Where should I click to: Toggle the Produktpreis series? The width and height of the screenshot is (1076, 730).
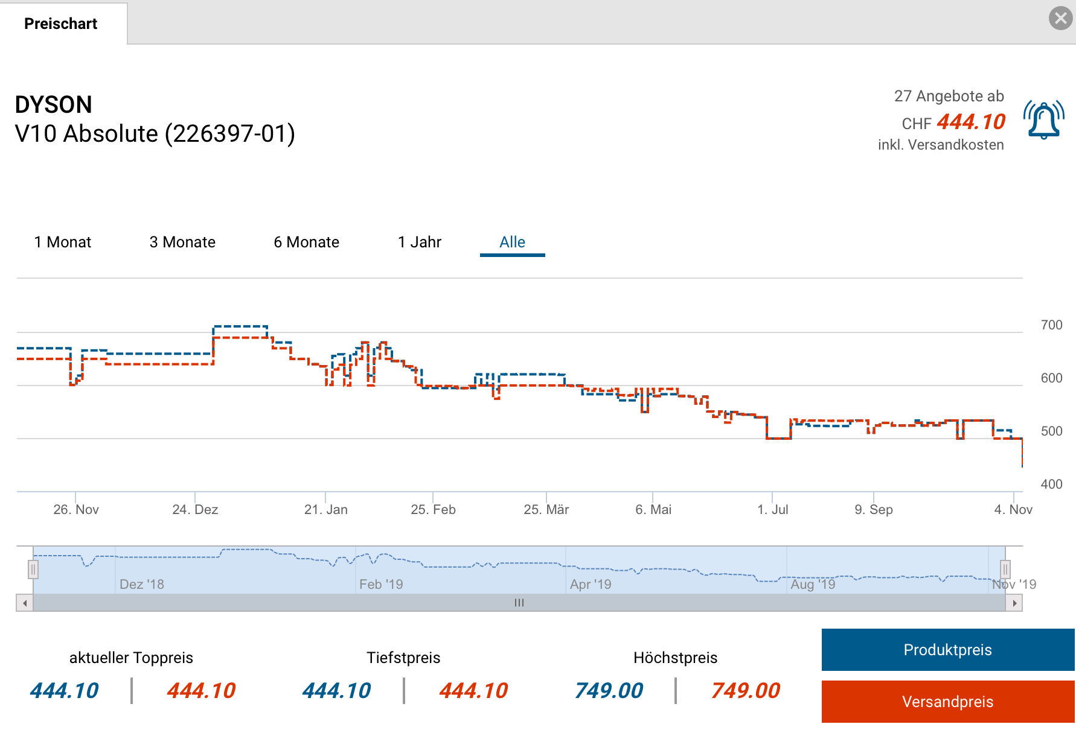point(947,650)
